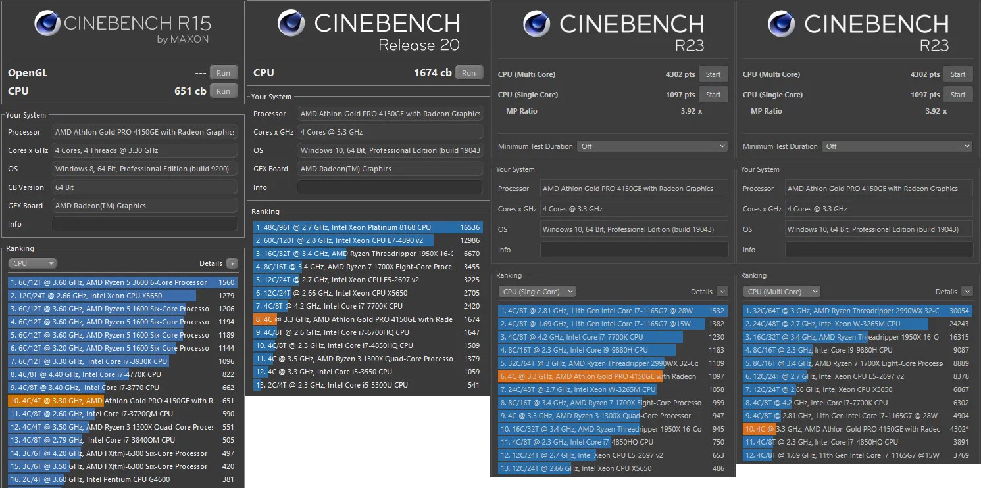Image resolution: width=981 pixels, height=488 pixels.
Task: Select highlighted Athlon Gold PRO row in R15
Action: (x=123, y=401)
